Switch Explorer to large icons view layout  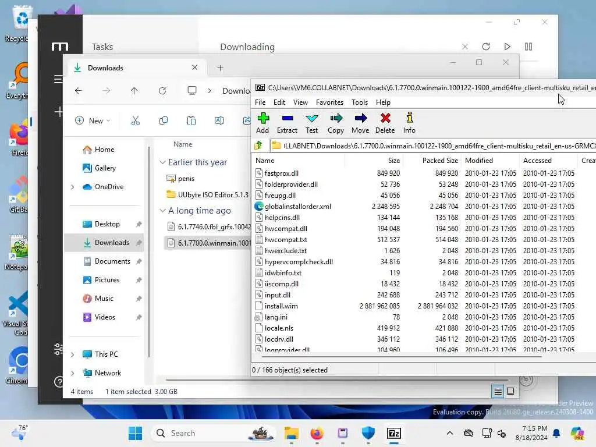tap(510, 391)
